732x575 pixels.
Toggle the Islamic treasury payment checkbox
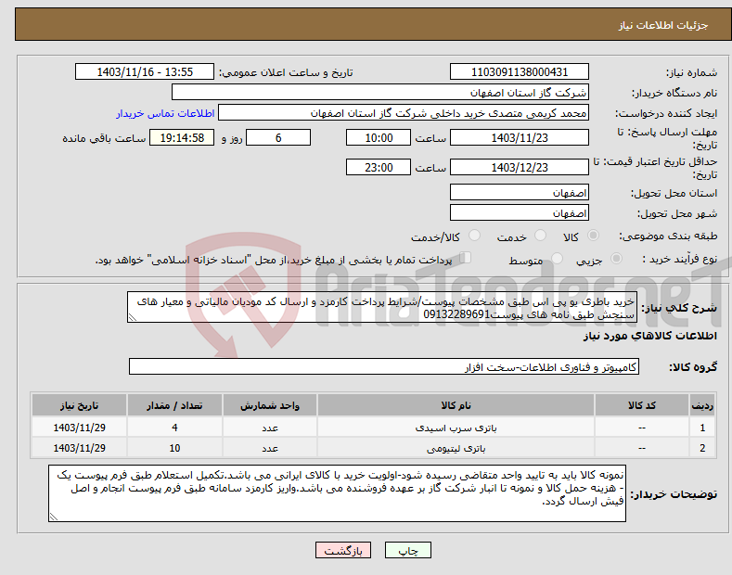click(466, 258)
